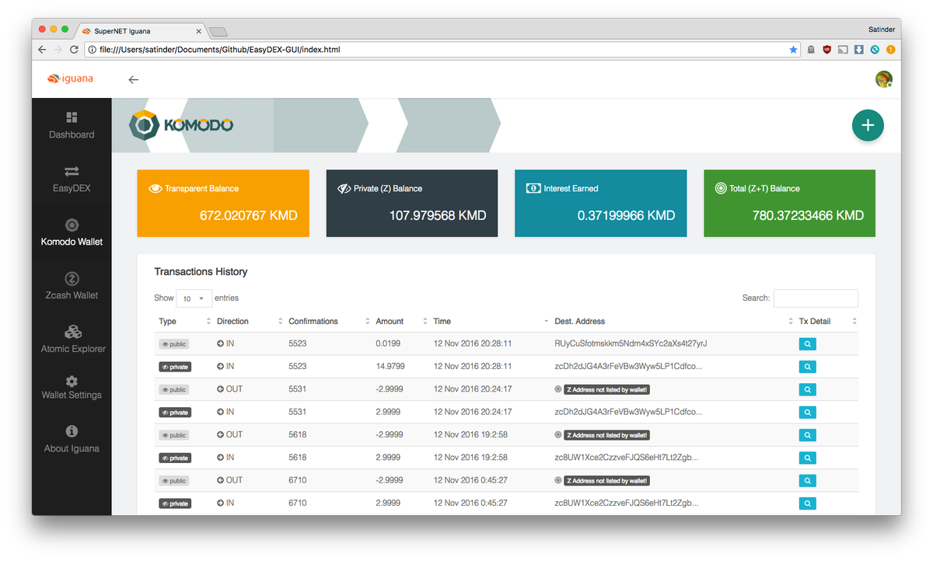Open the user avatar menu
This screenshot has height=561, width=933.
(883, 79)
